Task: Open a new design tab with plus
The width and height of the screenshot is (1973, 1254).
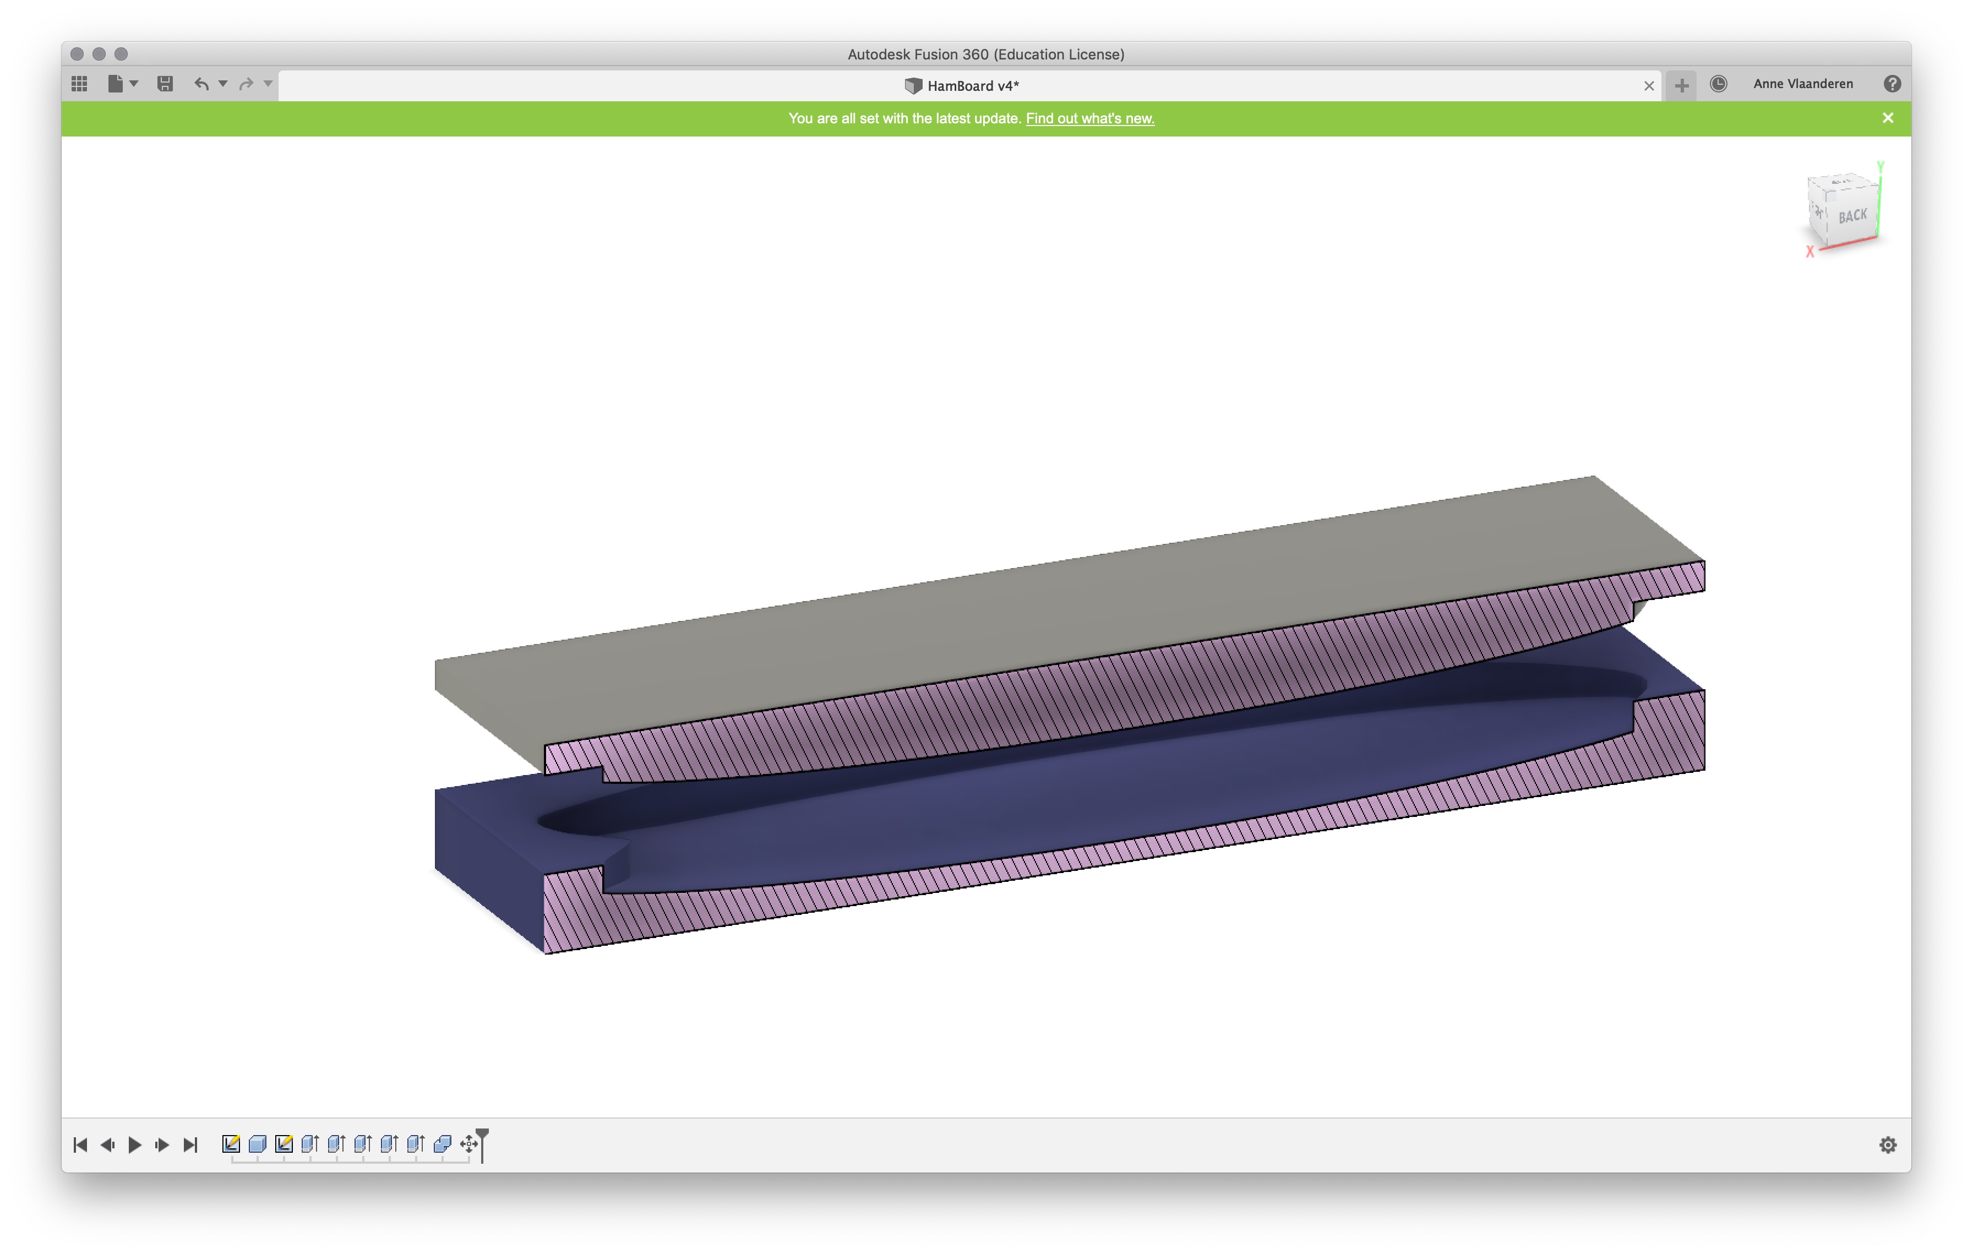Action: [x=1681, y=85]
